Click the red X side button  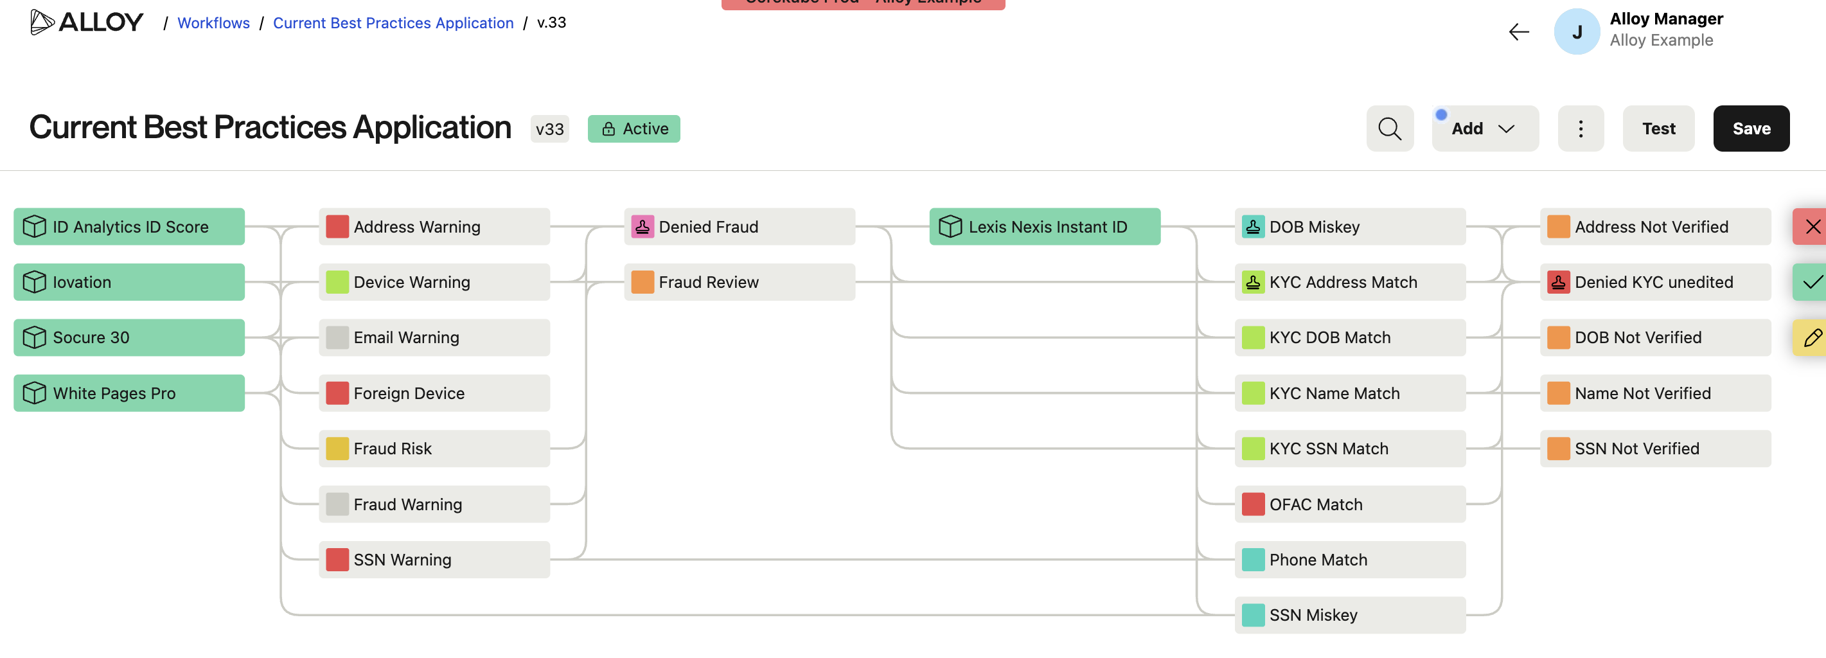pyautogui.click(x=1811, y=227)
